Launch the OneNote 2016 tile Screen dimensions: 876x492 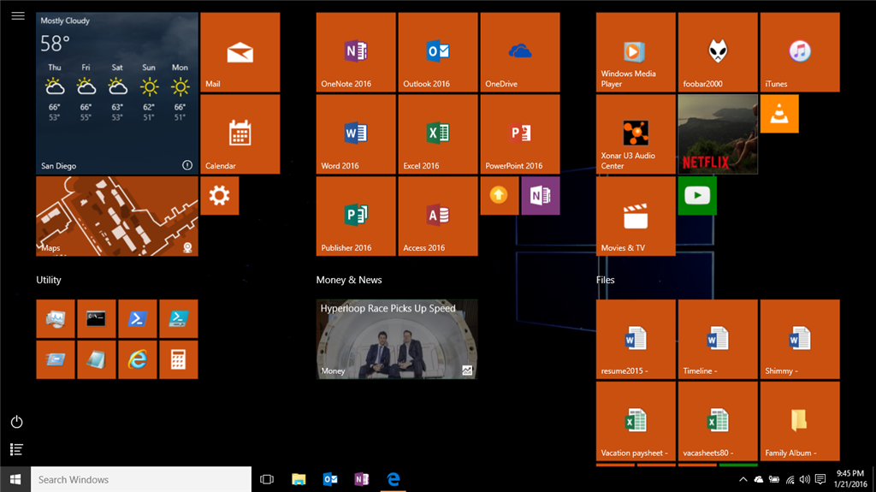point(356,52)
